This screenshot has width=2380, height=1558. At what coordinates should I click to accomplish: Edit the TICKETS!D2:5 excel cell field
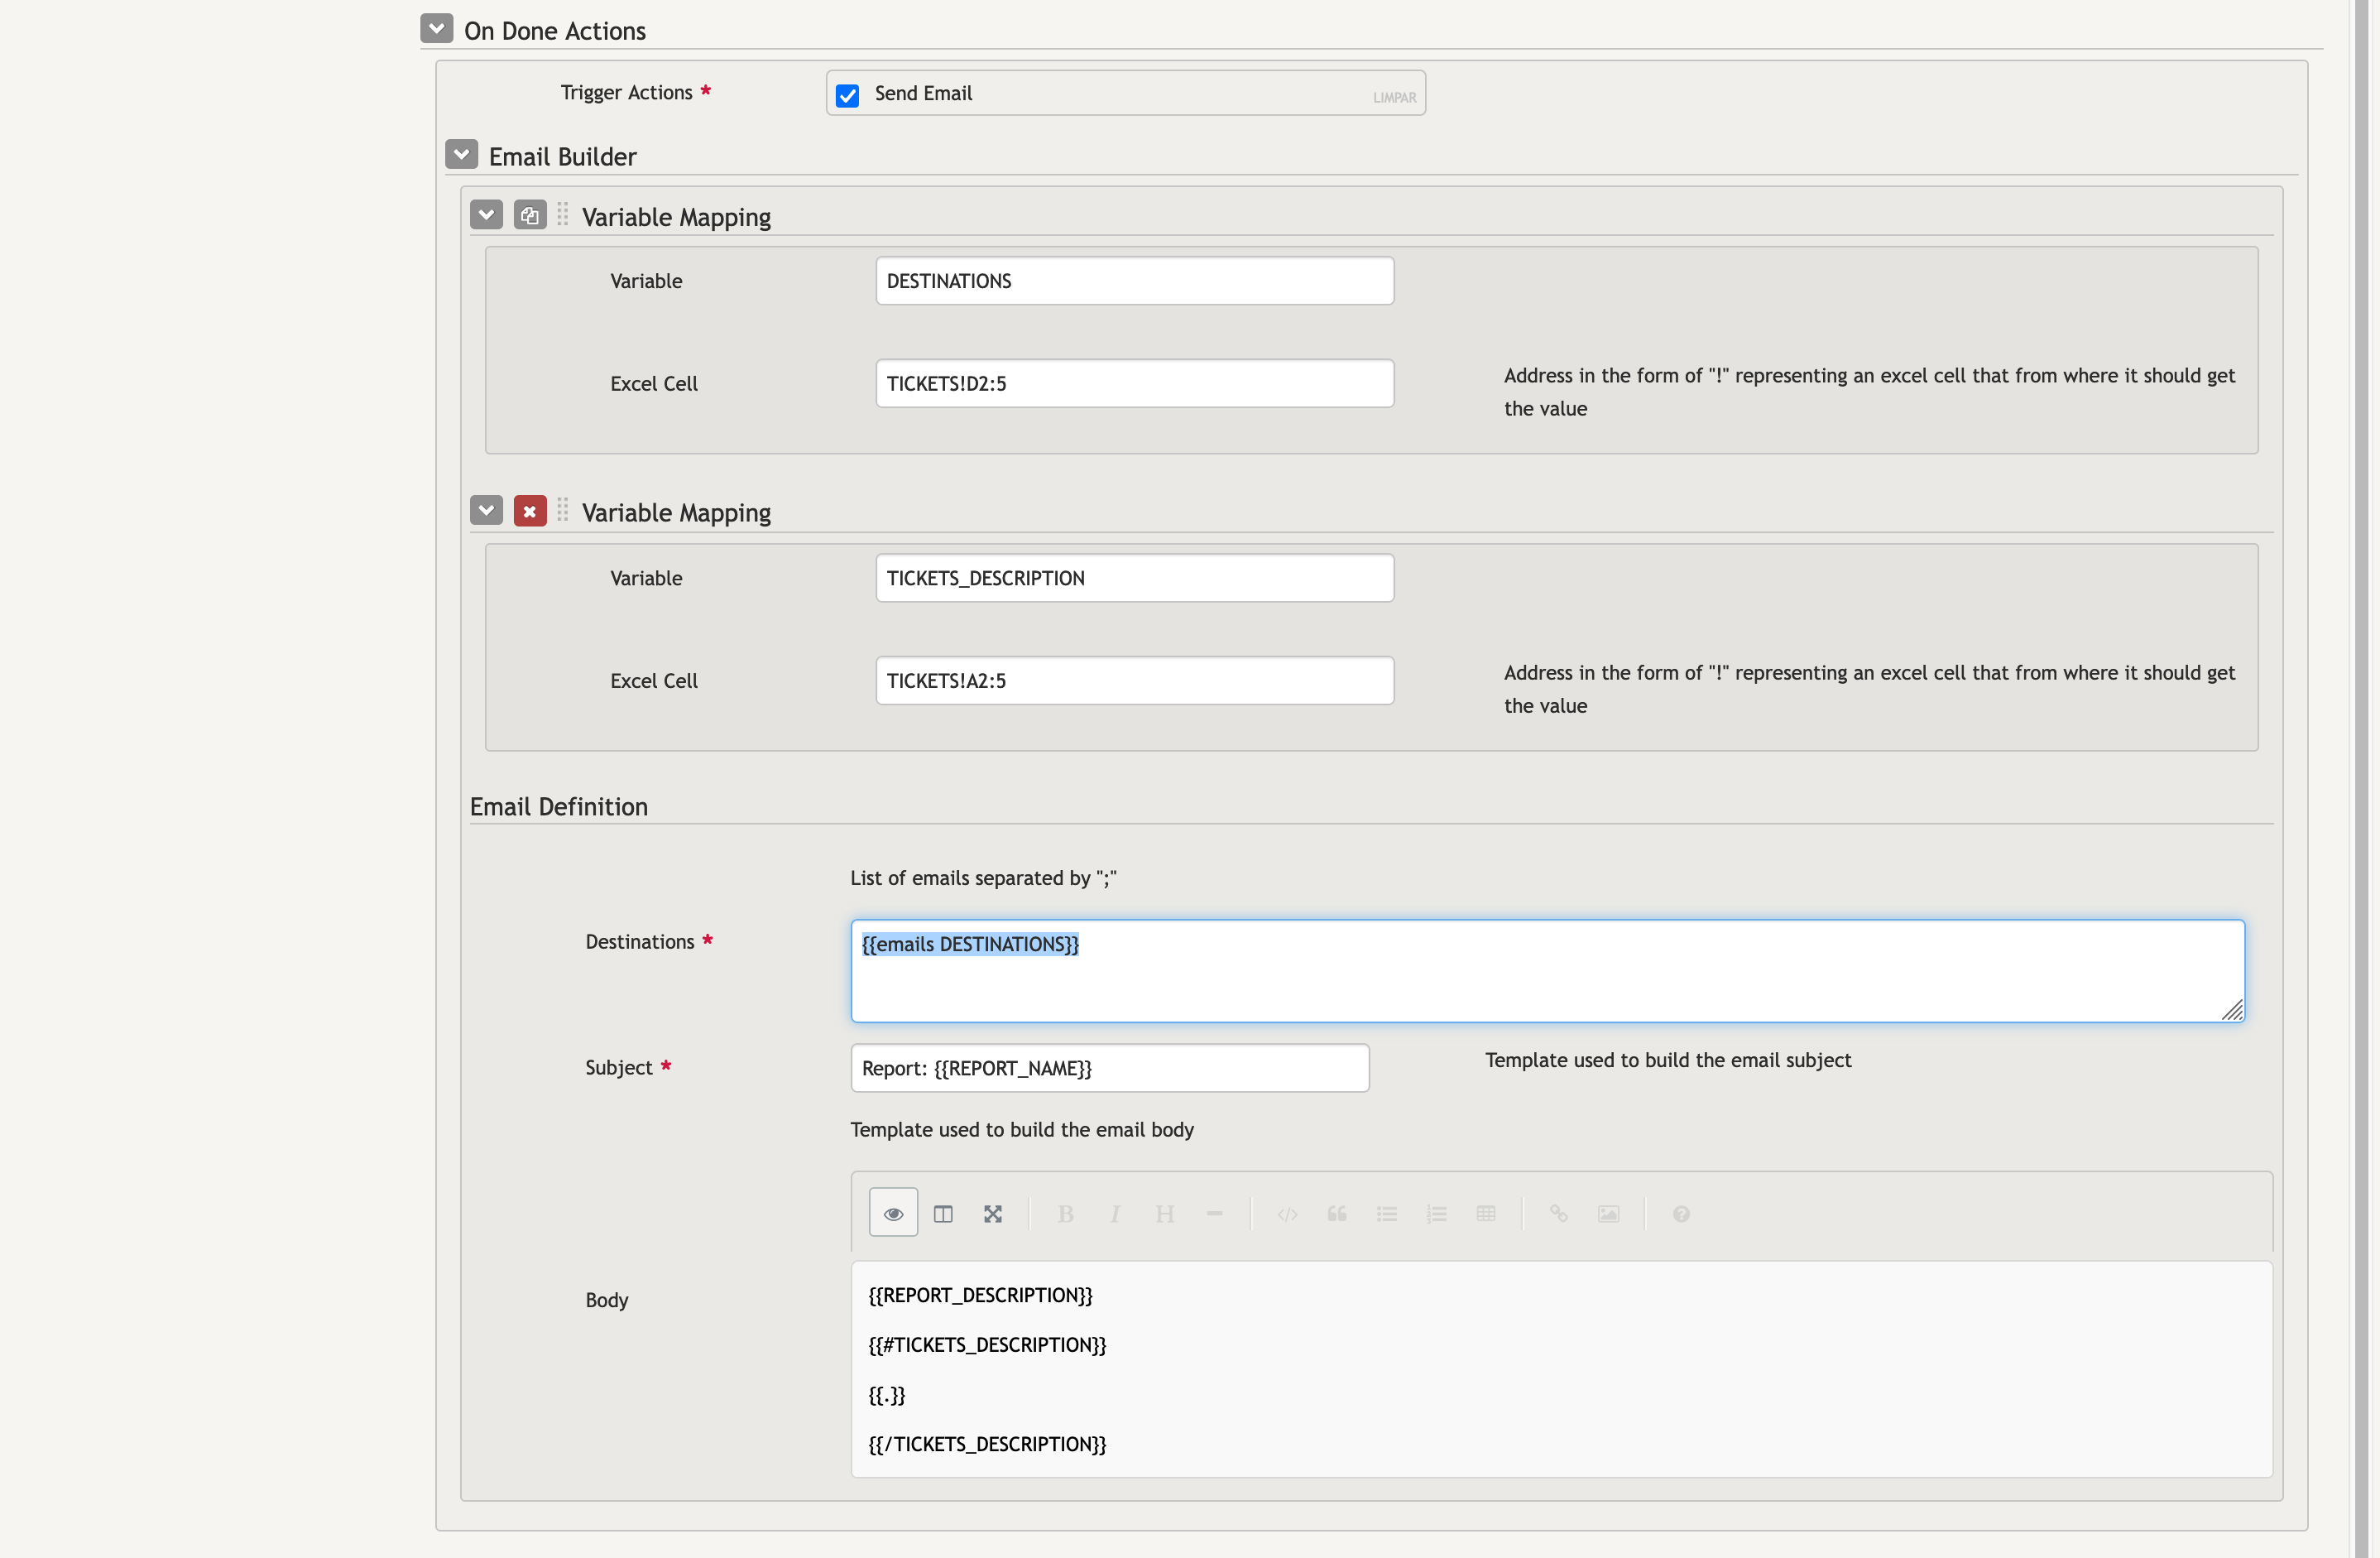[x=1134, y=383]
